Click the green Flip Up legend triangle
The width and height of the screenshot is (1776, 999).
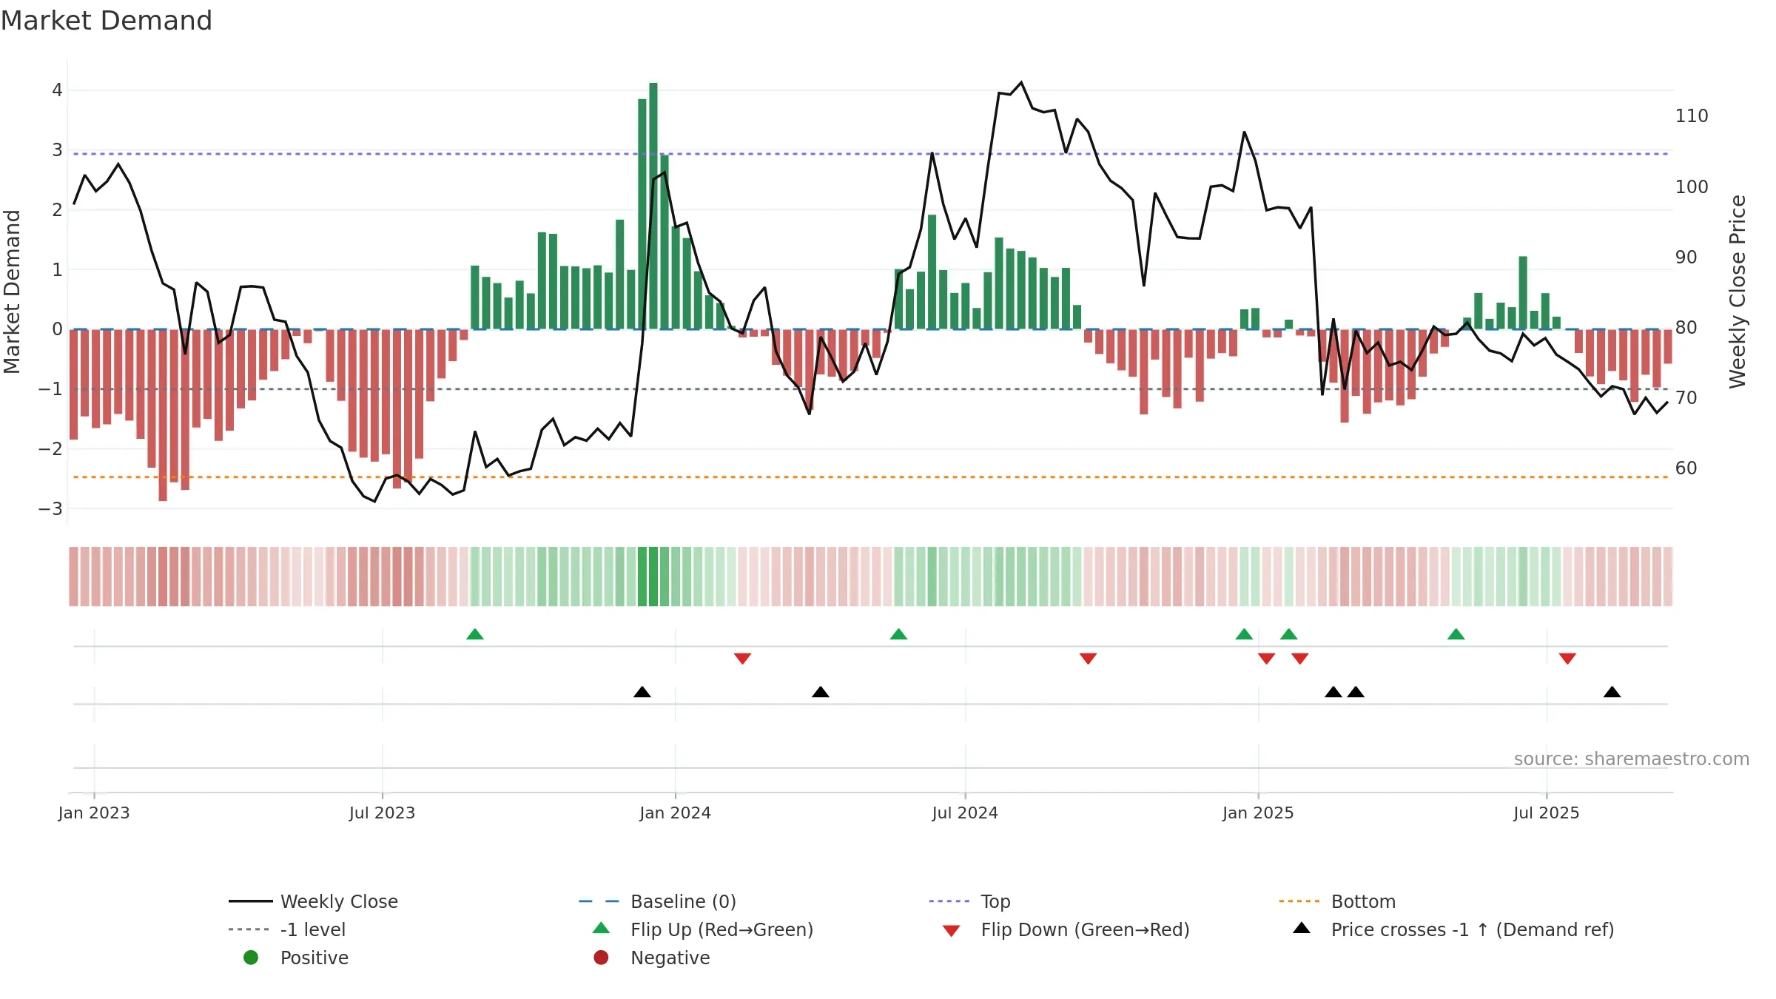click(x=602, y=928)
